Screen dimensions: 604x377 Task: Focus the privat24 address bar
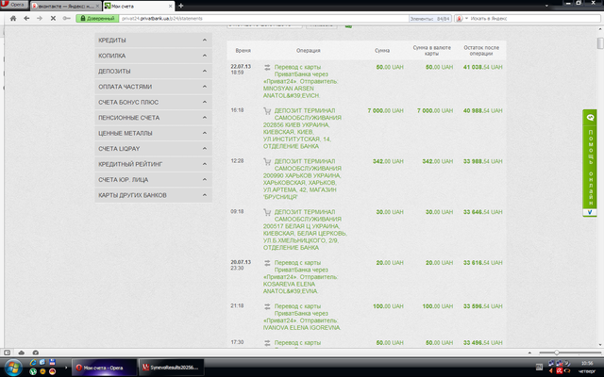coord(264,18)
